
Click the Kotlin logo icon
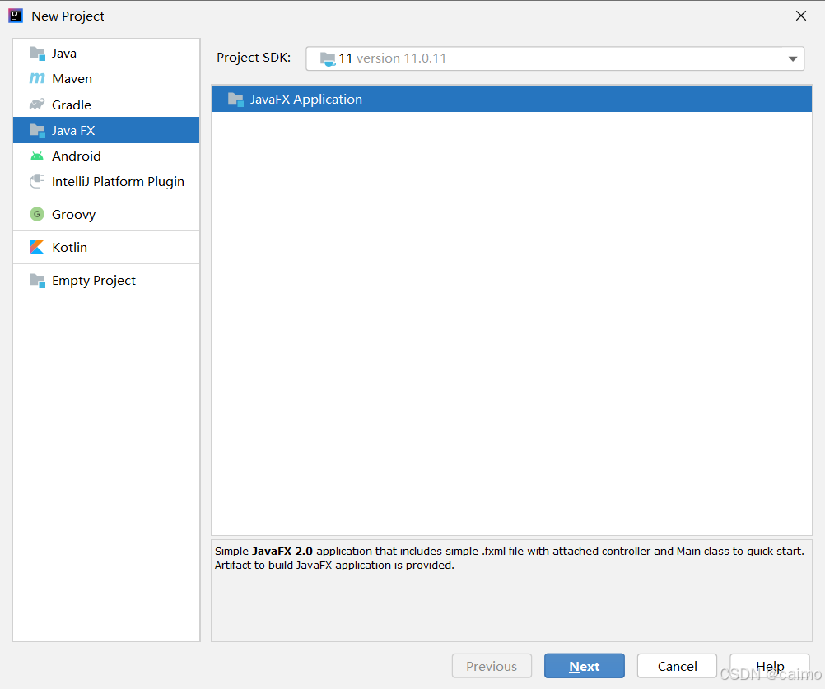tap(37, 247)
